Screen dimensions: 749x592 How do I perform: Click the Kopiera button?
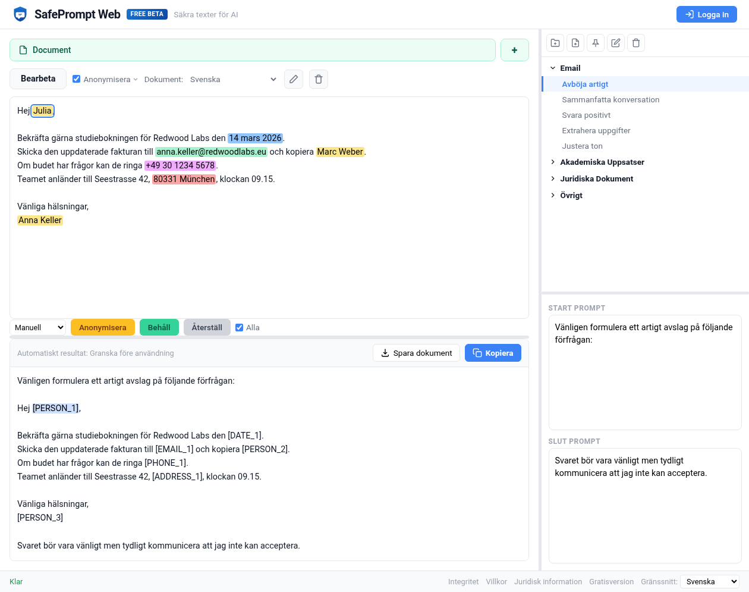pyautogui.click(x=493, y=353)
